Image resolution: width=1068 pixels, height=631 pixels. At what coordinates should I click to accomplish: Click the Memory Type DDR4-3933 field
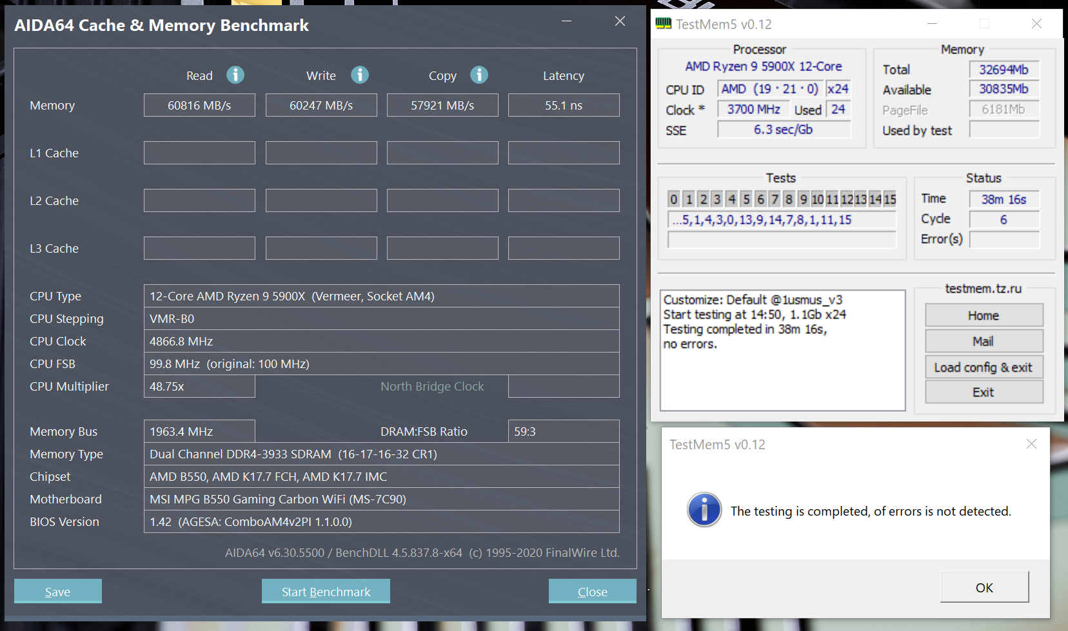coord(382,454)
